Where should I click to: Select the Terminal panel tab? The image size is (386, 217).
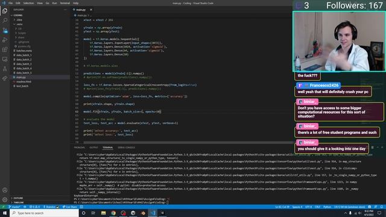pyautogui.click(x=107, y=147)
